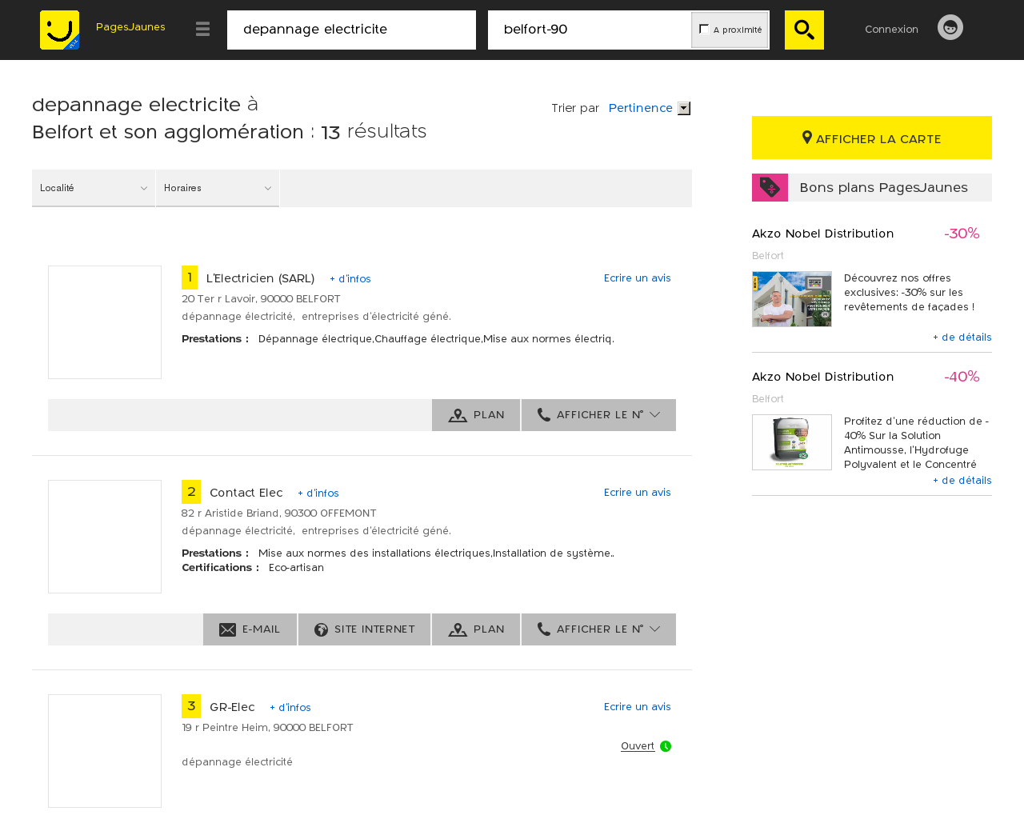Click the Bons plans PagesJaunes heading
The width and height of the screenshot is (1024, 819).
pyautogui.click(x=883, y=187)
